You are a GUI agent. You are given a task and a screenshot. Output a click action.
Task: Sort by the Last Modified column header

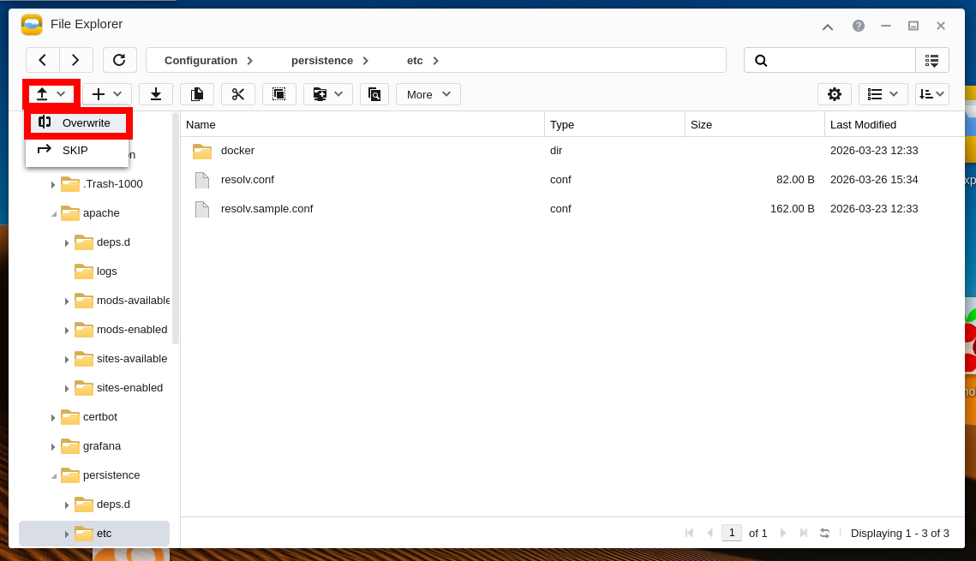[863, 124]
